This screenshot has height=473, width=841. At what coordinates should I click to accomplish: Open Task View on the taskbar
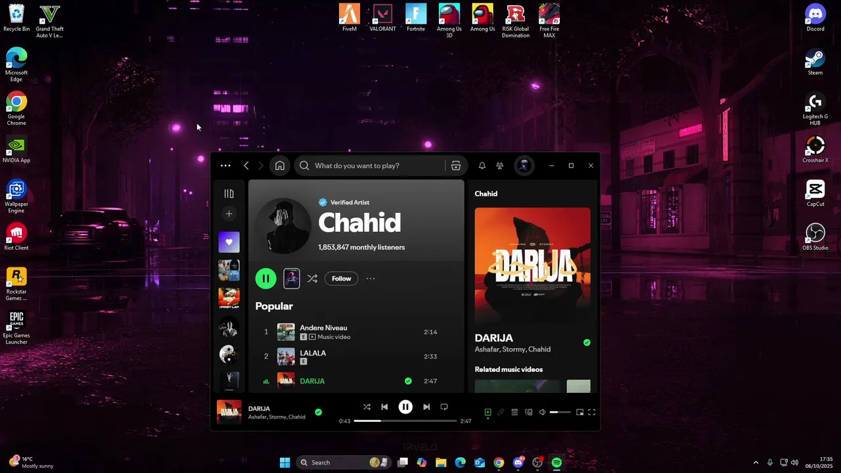(403, 462)
